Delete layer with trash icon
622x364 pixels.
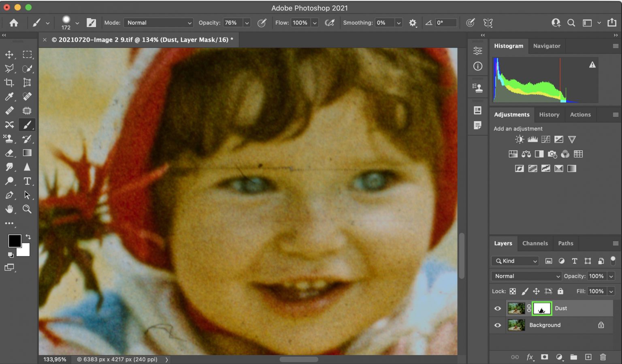(x=603, y=357)
